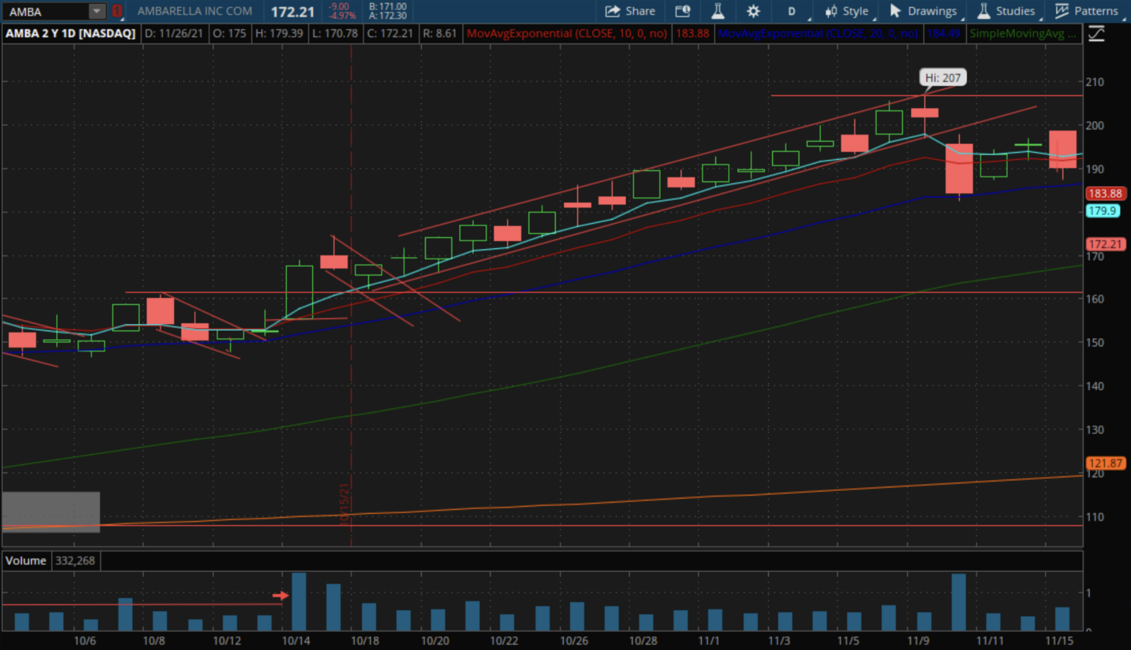The image size is (1131, 650).
Task: Click the AMBA 2 Y 1D chart title
Action: point(70,33)
